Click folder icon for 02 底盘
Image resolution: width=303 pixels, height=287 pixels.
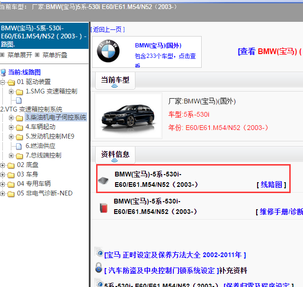(x=11, y=166)
